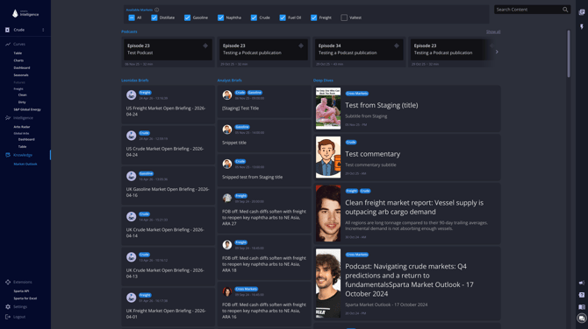Collapse the Curves section in sidebar
Image resolution: width=588 pixels, height=329 pixels.
pos(19,44)
